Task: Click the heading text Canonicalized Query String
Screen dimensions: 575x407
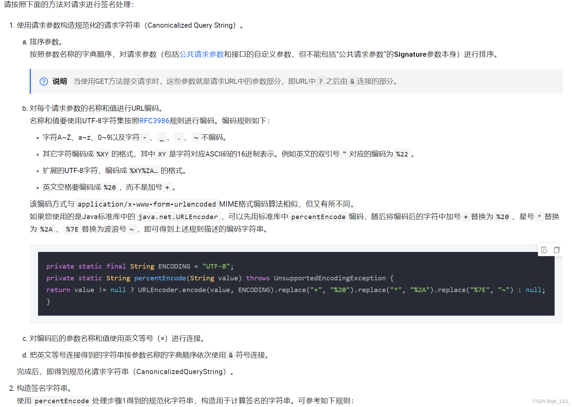Action: pos(190,25)
